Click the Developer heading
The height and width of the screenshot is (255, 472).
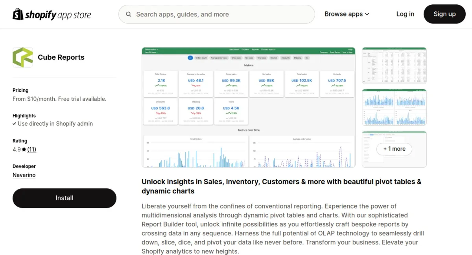tap(24, 166)
